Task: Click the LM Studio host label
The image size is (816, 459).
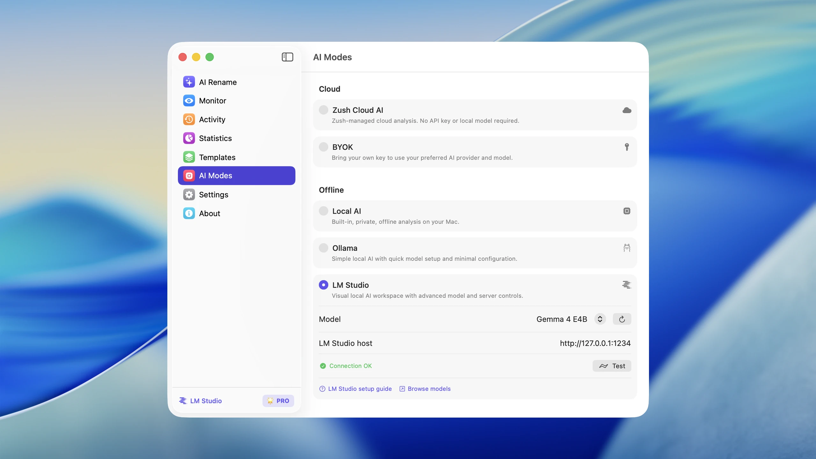Action: coord(346,343)
